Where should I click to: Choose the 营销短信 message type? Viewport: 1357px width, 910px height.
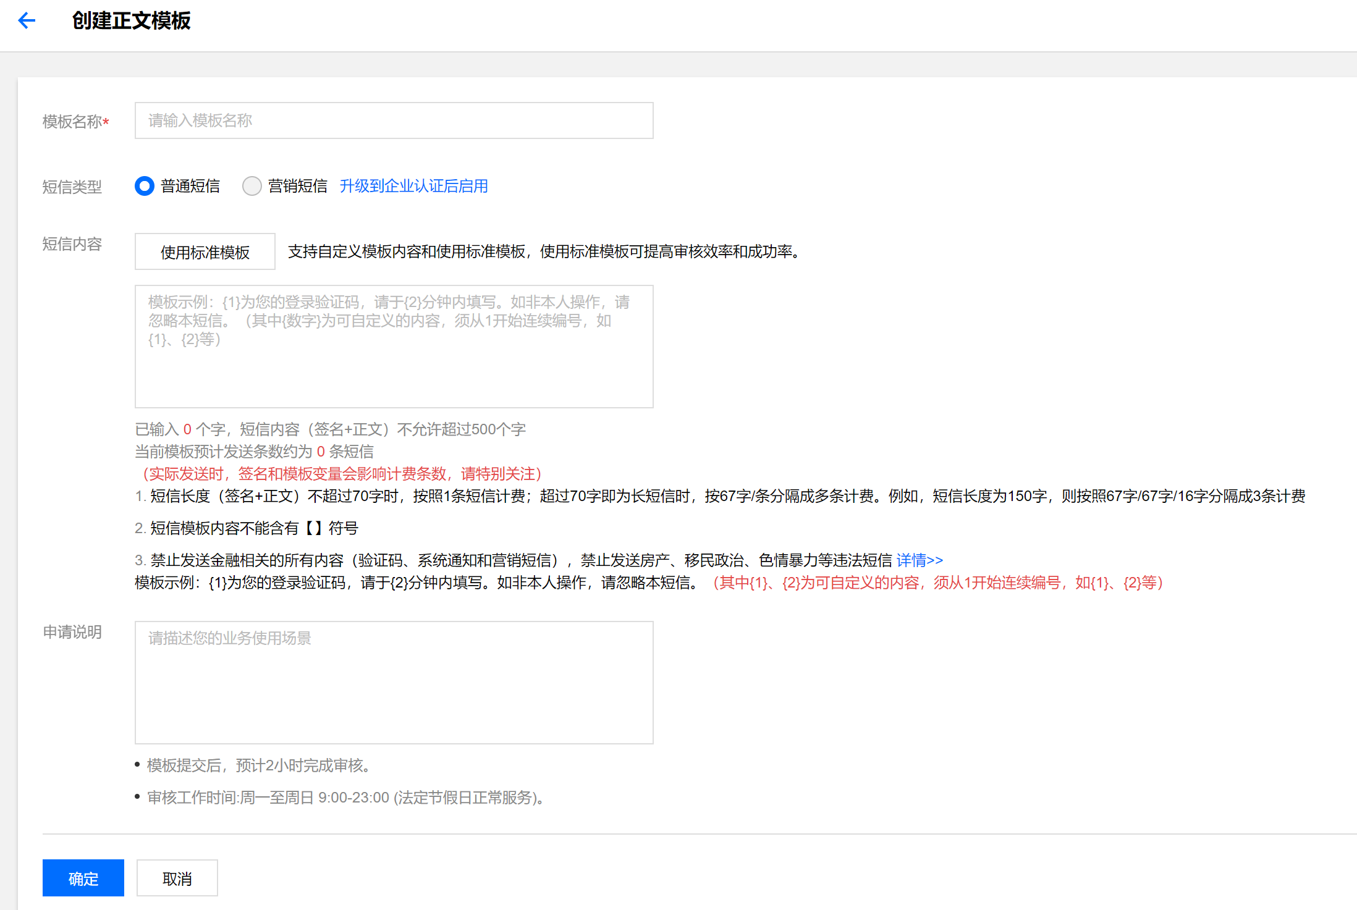point(252,186)
